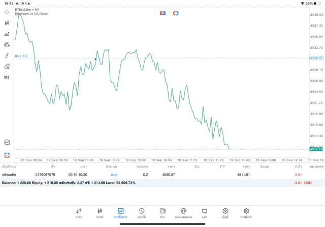
Task: Open the ข่าว news tab
Action: [x=162, y=213]
